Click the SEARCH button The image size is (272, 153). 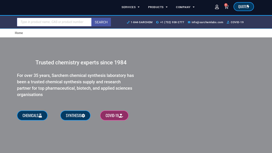tap(101, 22)
